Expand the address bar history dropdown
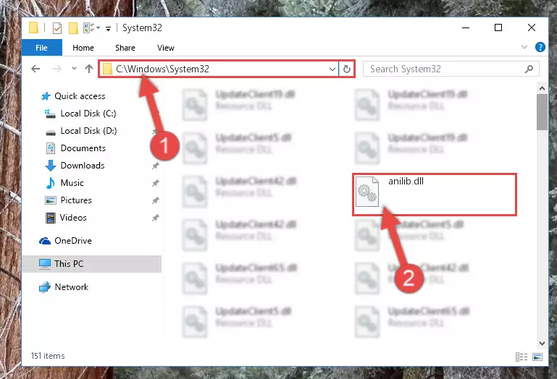This screenshot has height=379, width=557. (332, 69)
